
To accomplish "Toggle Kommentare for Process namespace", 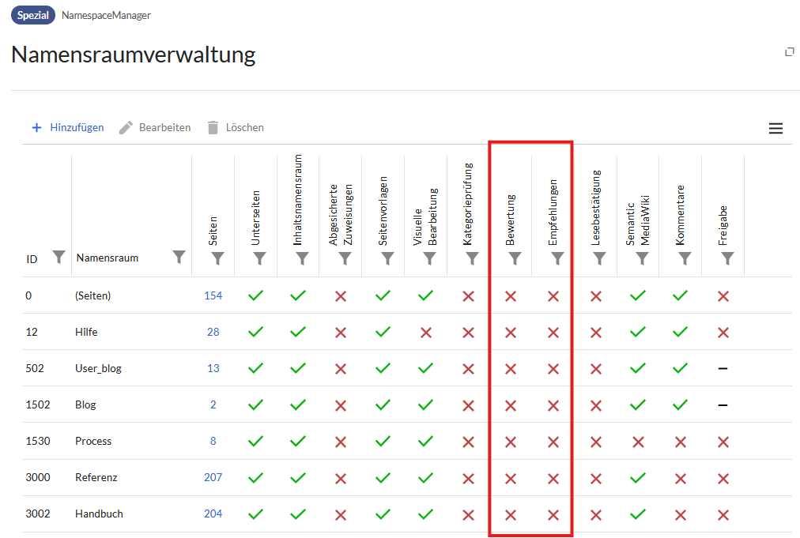I will coord(681,441).
